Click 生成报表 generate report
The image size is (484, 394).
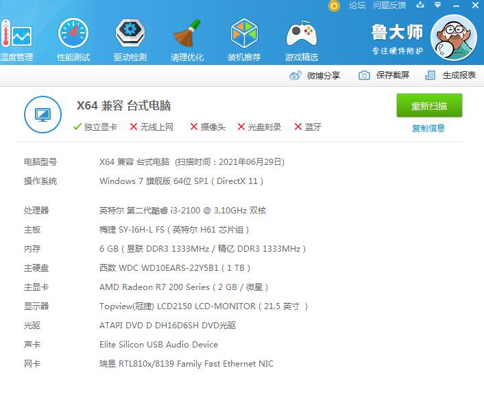(x=459, y=75)
